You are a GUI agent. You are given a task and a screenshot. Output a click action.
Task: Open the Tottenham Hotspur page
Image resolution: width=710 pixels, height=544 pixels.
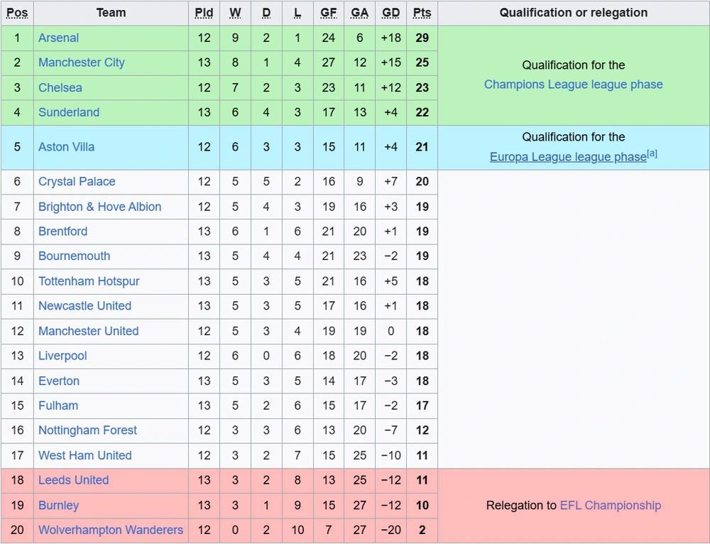[89, 281]
